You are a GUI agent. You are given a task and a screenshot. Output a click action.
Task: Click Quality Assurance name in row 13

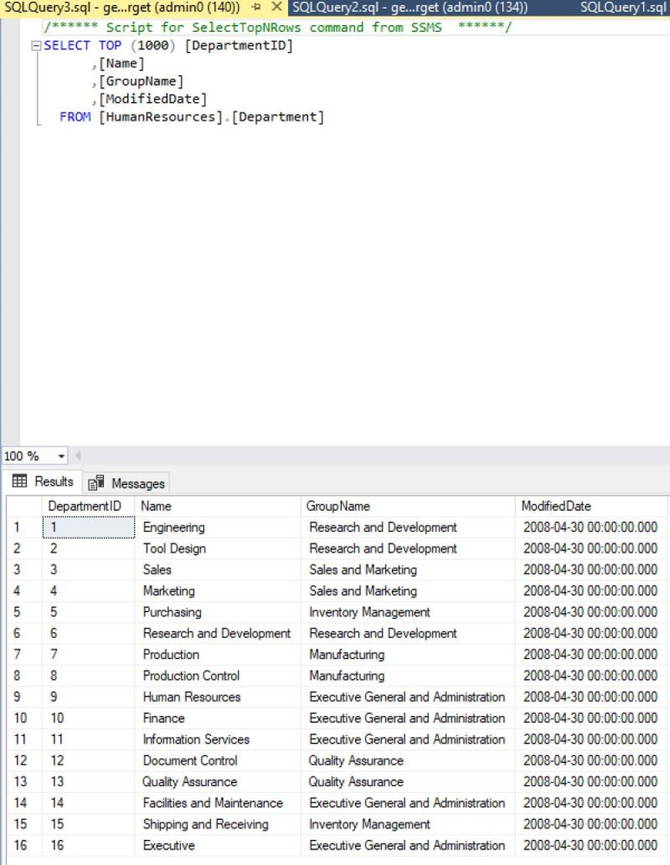coord(218,782)
